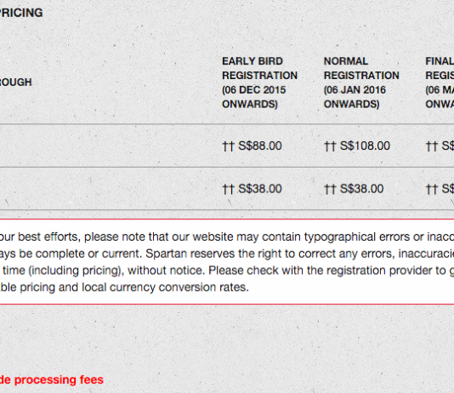Click the normal registration S$38.00 price
This screenshot has width=454, height=393.
[361, 189]
